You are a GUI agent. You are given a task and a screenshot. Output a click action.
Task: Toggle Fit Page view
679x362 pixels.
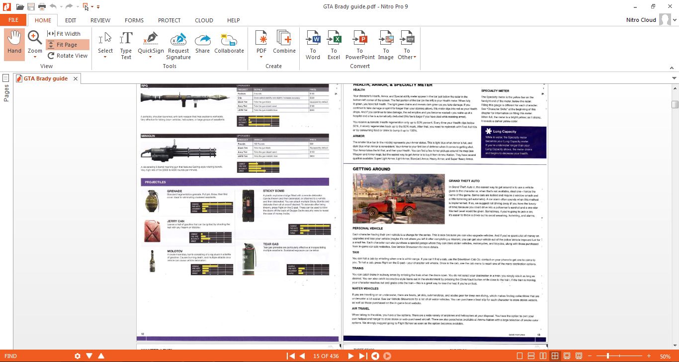point(68,45)
